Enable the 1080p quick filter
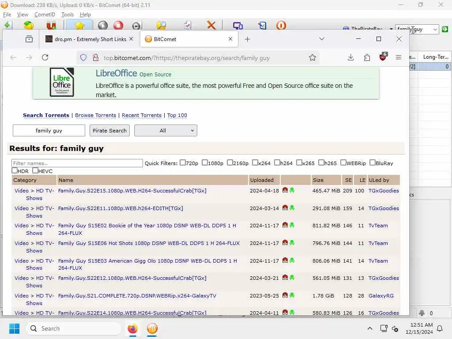The height and width of the screenshot is (339, 452). (x=205, y=162)
